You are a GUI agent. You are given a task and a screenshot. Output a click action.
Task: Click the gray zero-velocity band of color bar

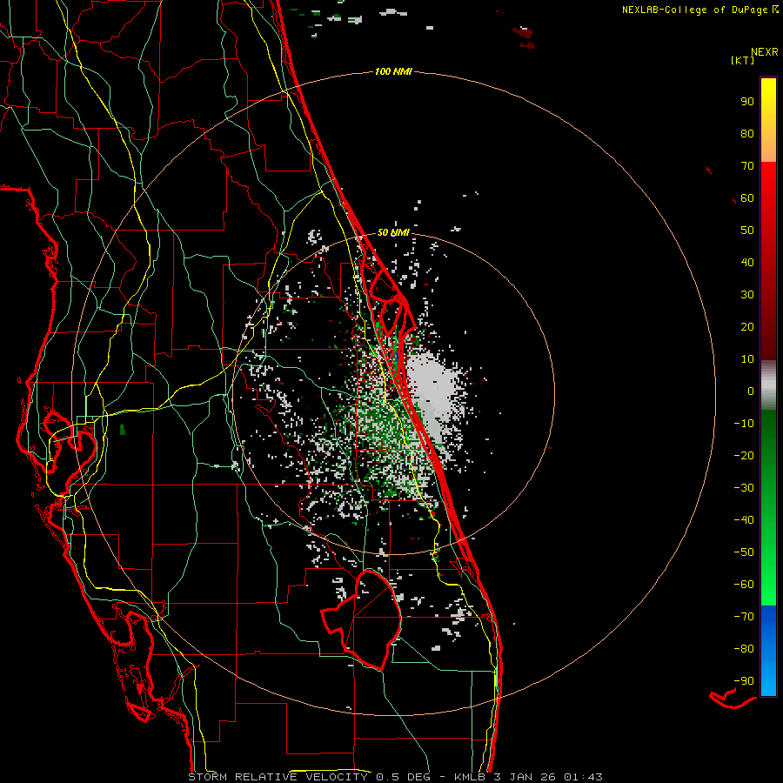click(x=768, y=385)
